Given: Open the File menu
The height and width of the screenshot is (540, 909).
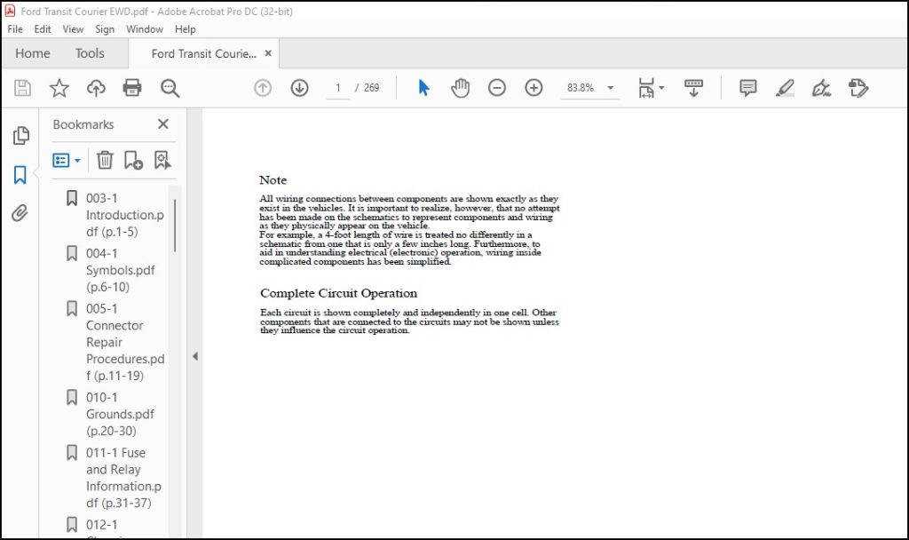Looking at the screenshot, I should coord(15,29).
